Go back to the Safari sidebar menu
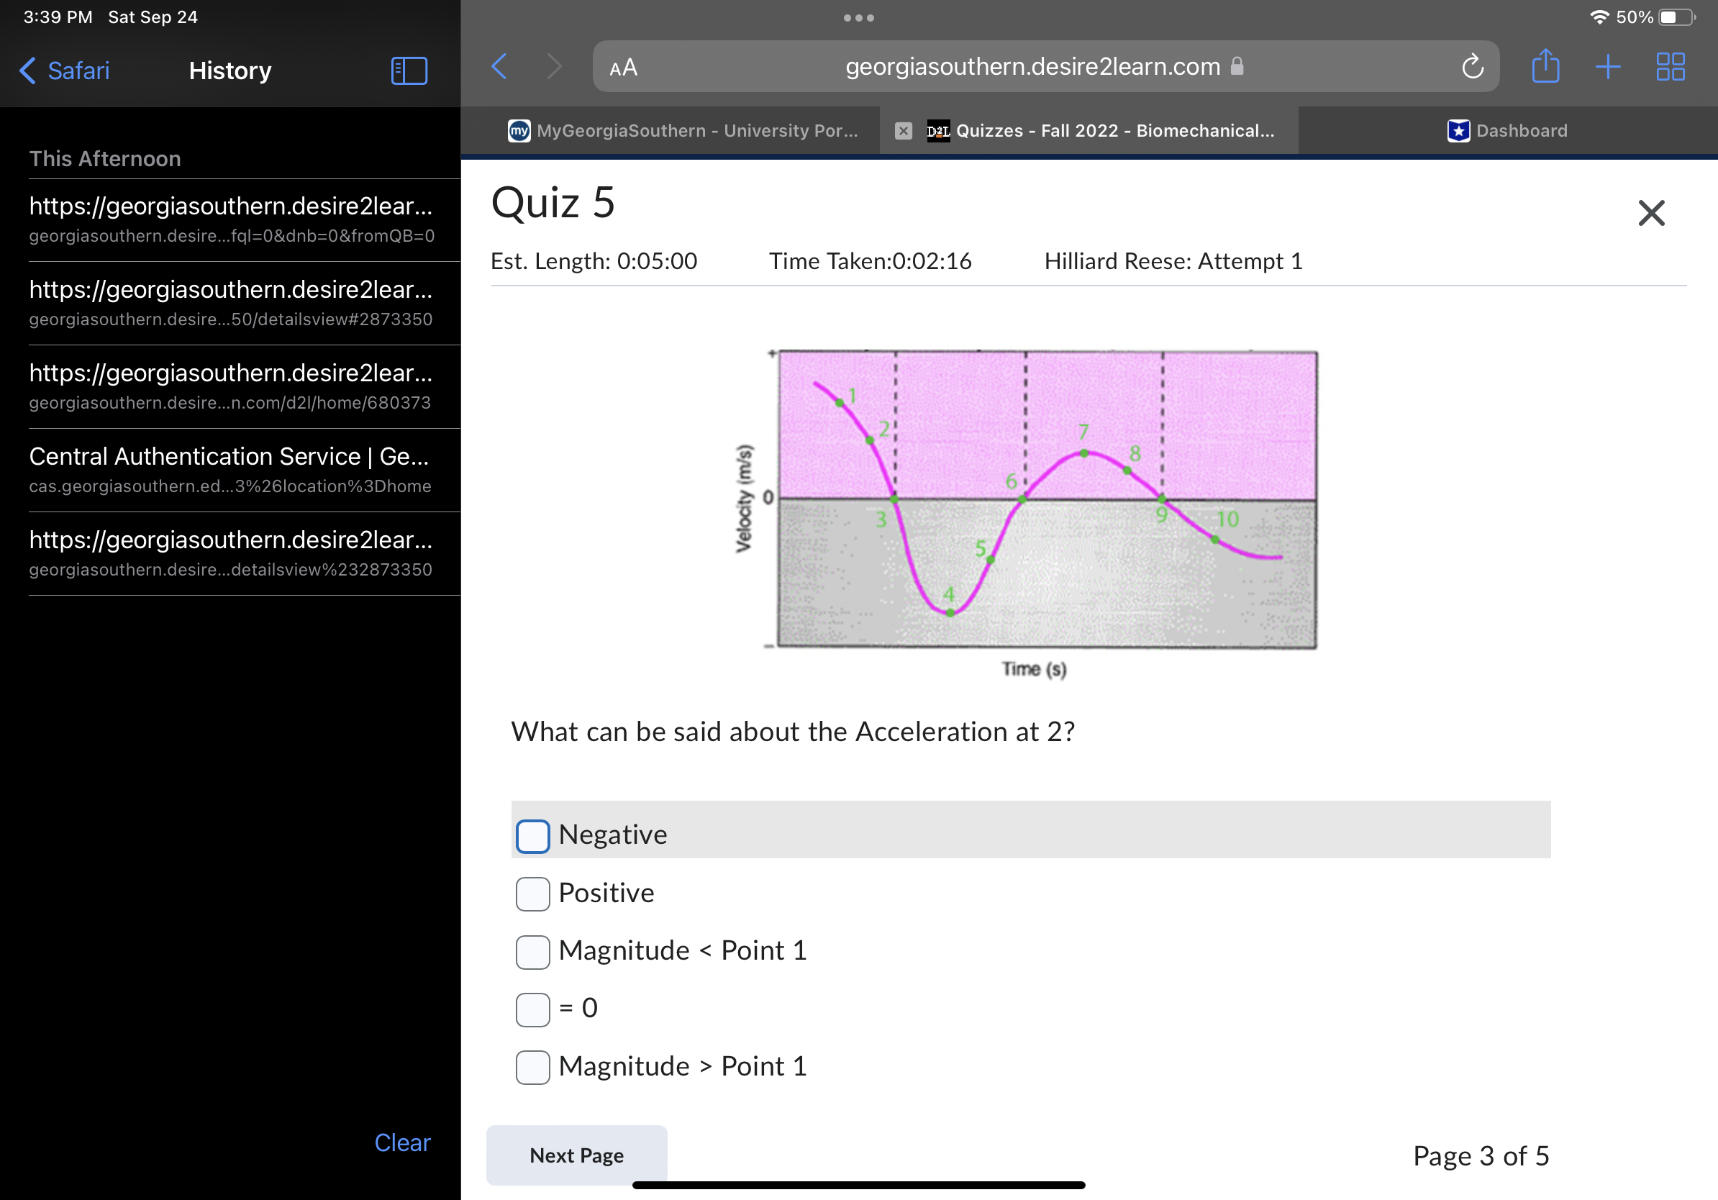This screenshot has width=1718, height=1200. [64, 71]
